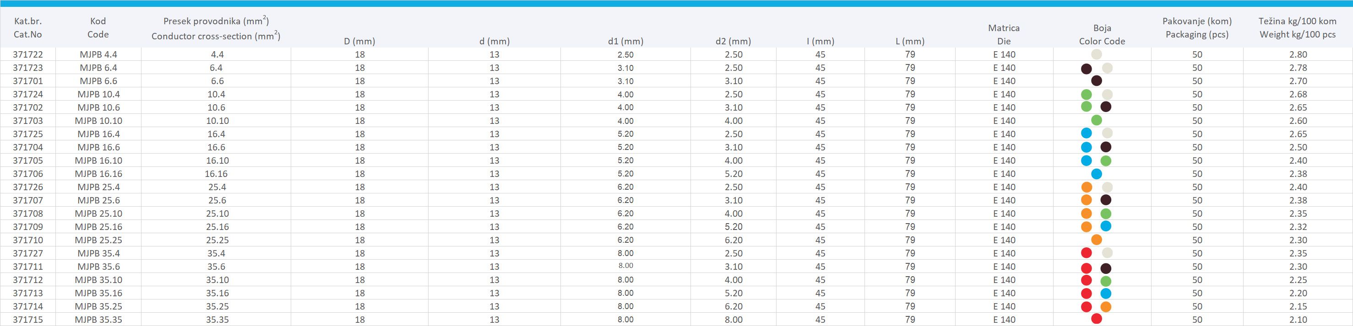Screen dimensions: 1353x326
Task: Click the code cell MJPB 16.10
Action: (x=98, y=160)
